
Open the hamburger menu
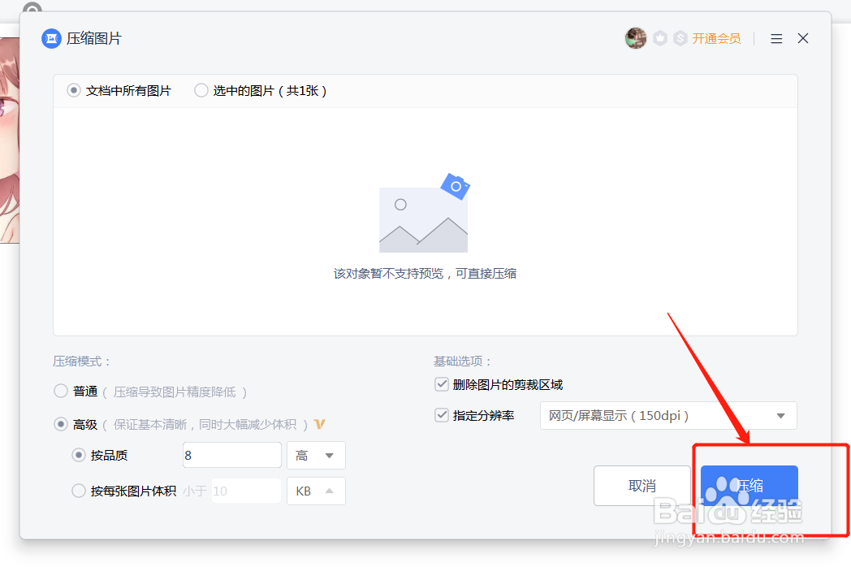tap(776, 38)
